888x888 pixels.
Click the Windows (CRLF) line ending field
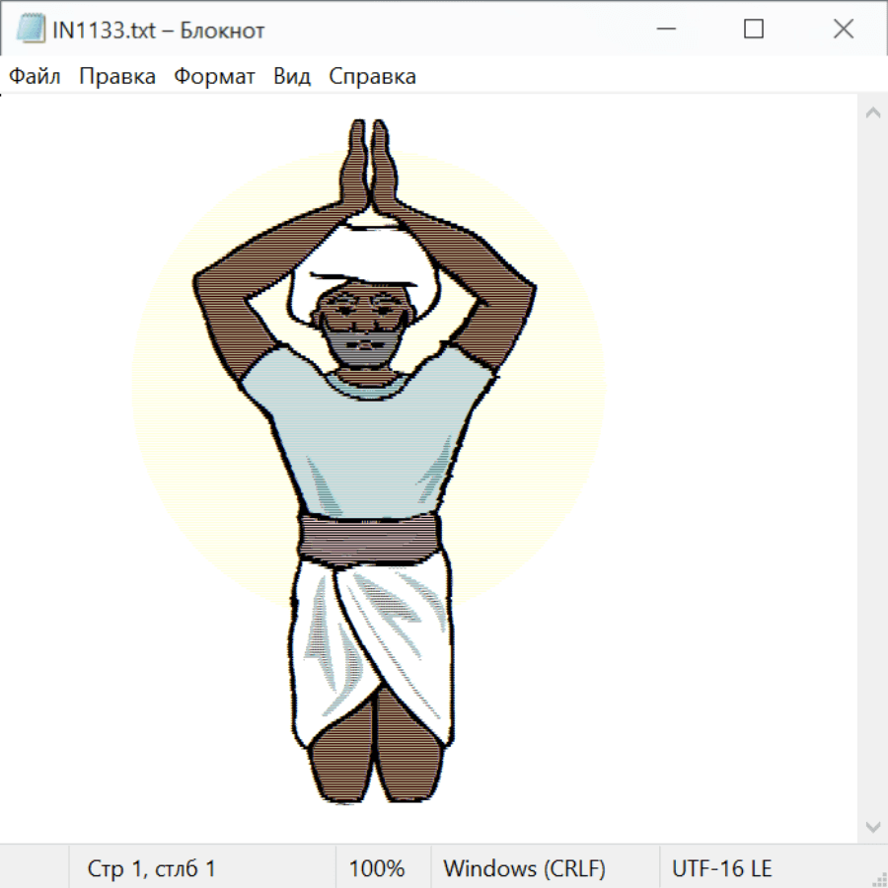coord(524,869)
